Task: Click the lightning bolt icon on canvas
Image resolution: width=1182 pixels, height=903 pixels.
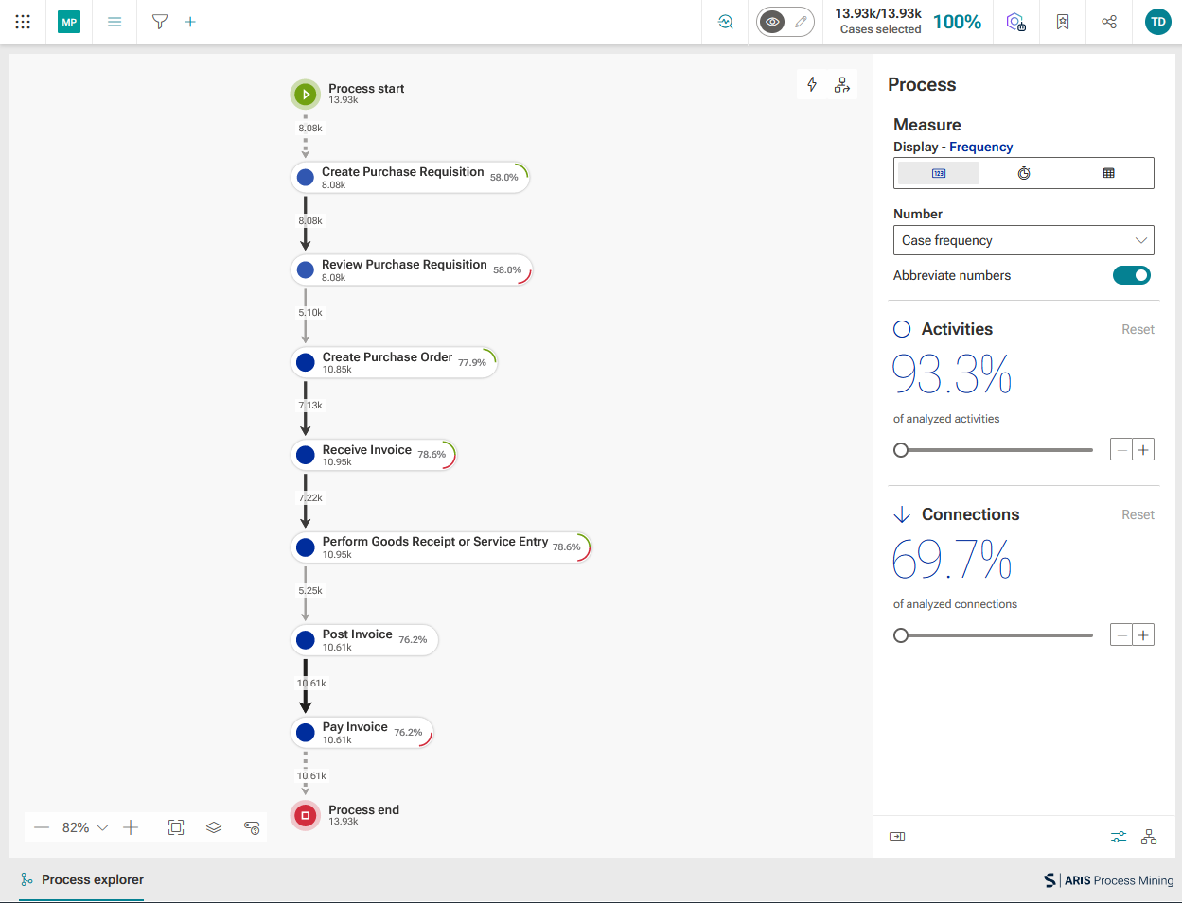Action: (812, 84)
